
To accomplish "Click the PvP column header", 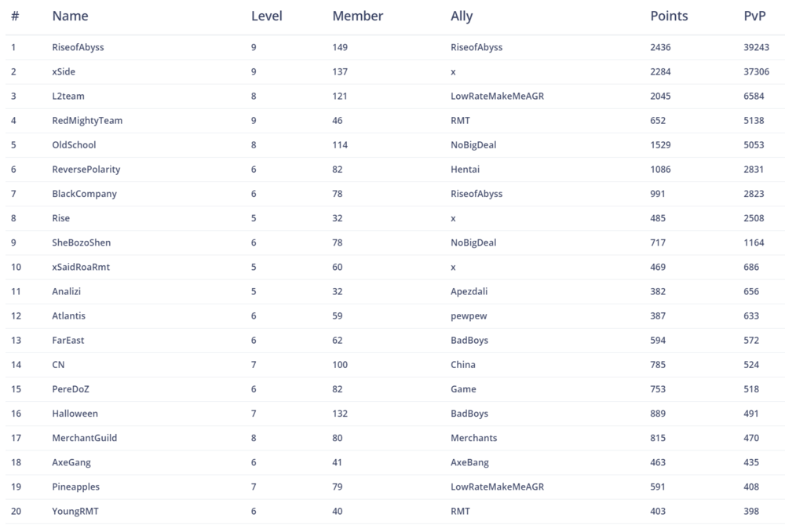I will [754, 16].
